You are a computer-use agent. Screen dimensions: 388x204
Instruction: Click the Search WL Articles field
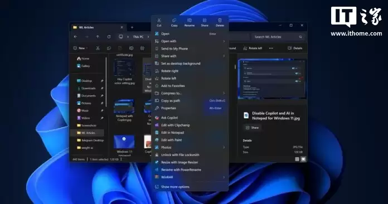click(x=278, y=37)
